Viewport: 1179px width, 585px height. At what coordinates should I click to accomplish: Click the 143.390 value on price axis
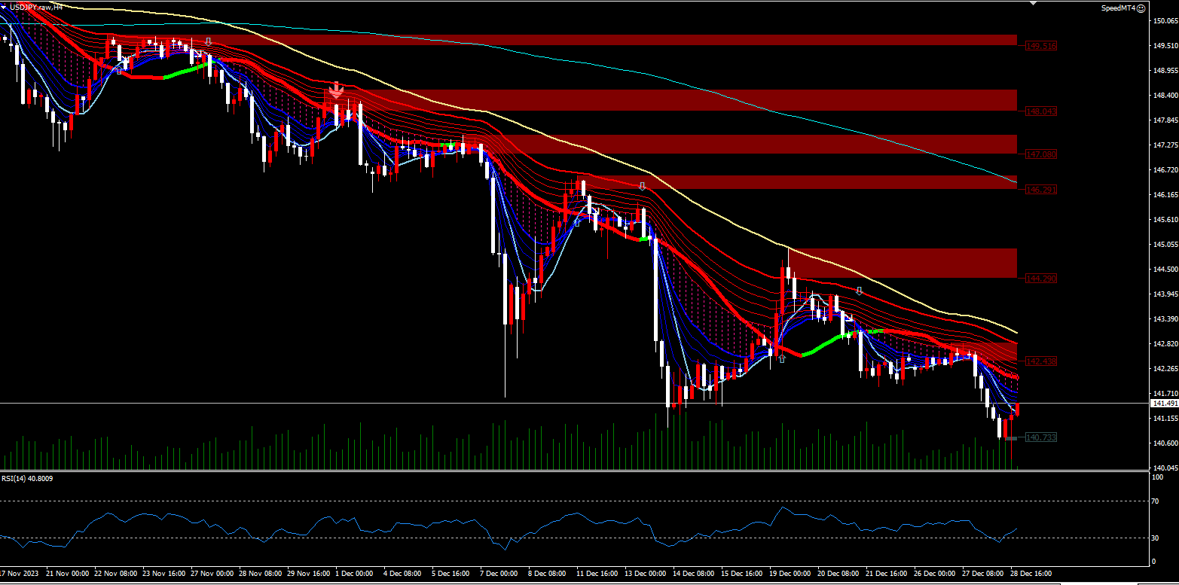click(x=1165, y=318)
